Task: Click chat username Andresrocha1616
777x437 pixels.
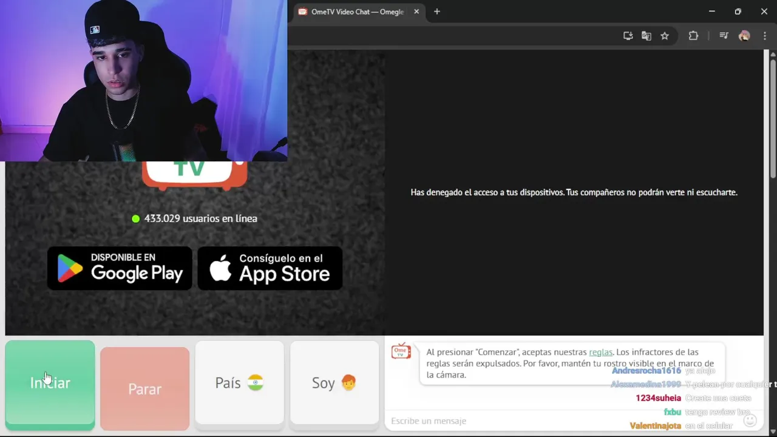Action: pos(646,371)
